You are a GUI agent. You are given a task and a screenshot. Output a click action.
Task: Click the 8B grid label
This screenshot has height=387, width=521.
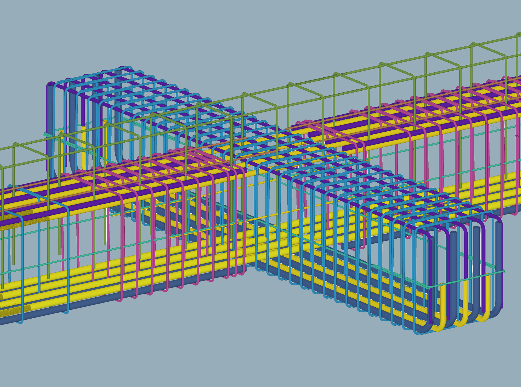point(517,136)
